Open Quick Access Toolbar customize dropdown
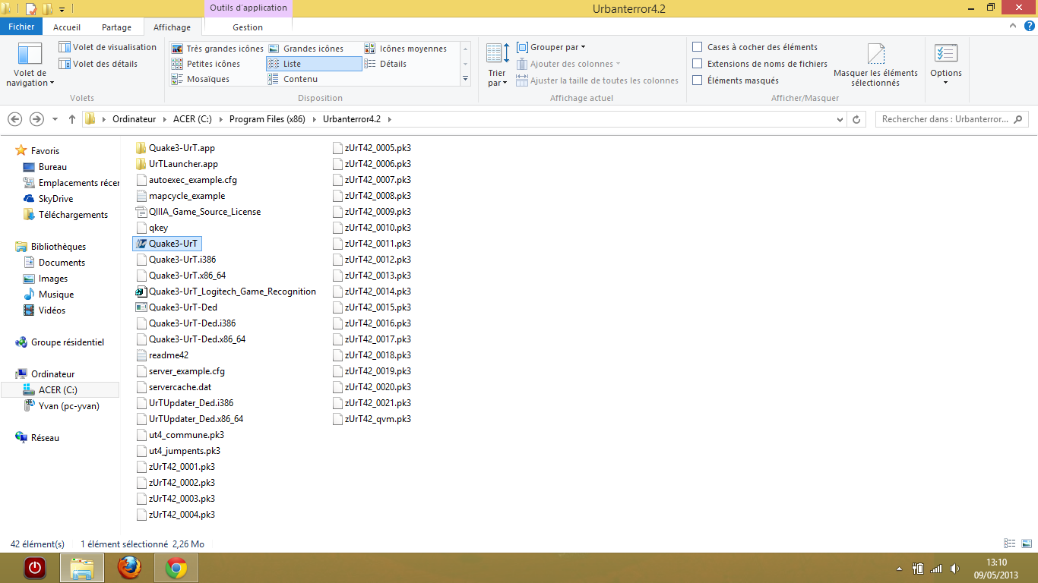 coord(62,9)
